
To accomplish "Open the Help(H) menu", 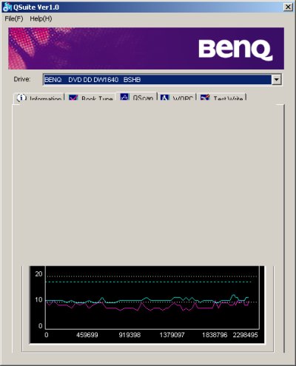I will pyautogui.click(x=41, y=18).
